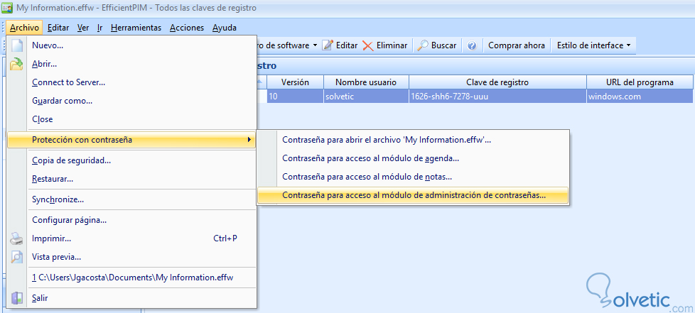Click the Imprimir printer icon
The image size is (695, 313).
[17, 238]
